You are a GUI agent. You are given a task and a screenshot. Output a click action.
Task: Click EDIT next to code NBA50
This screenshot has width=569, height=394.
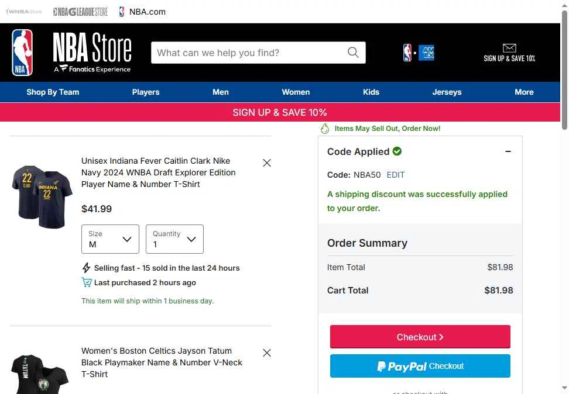396,175
